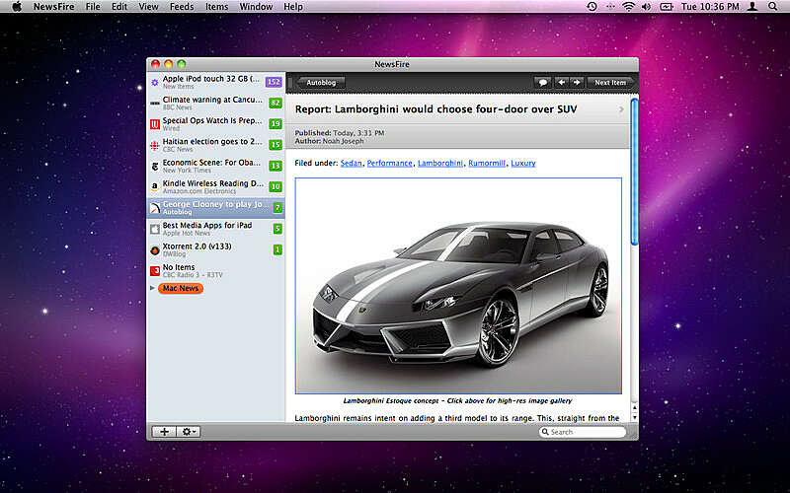Open the Apple menu
This screenshot has width=790, height=493.
(17, 7)
